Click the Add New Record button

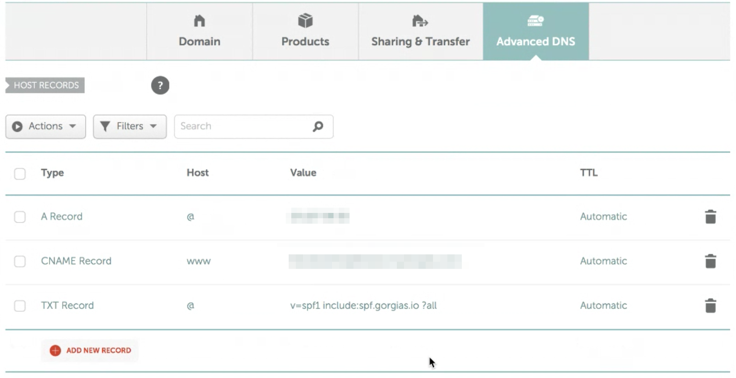90,350
